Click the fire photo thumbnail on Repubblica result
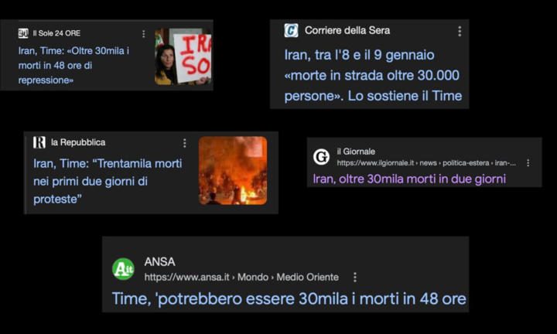Image resolution: width=557 pixels, height=334 pixels. point(233,171)
